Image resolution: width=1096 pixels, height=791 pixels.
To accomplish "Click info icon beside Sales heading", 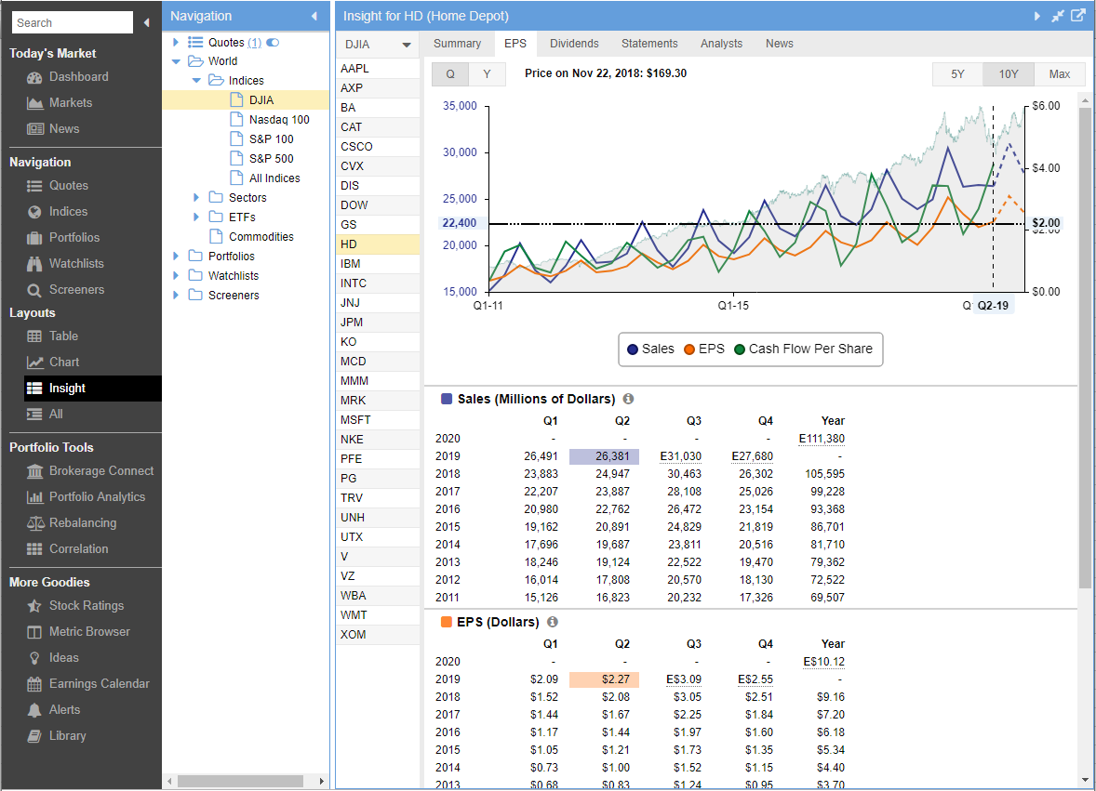I will click(628, 399).
